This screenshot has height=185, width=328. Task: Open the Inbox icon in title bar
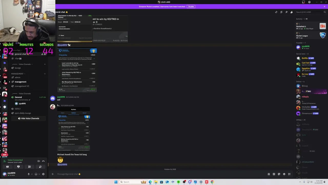coord(303,2)
